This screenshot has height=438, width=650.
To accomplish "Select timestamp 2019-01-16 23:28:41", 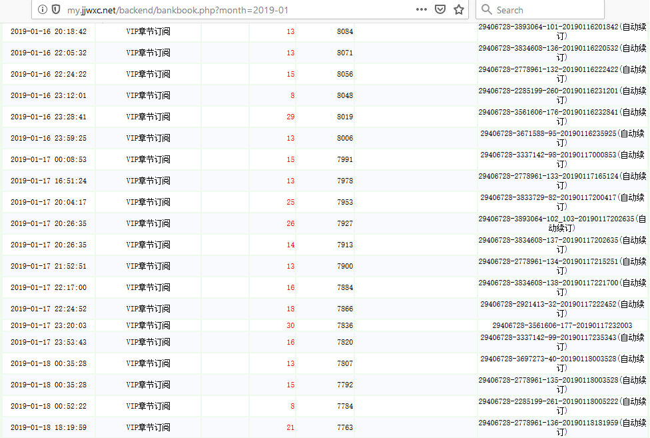I will (49, 117).
